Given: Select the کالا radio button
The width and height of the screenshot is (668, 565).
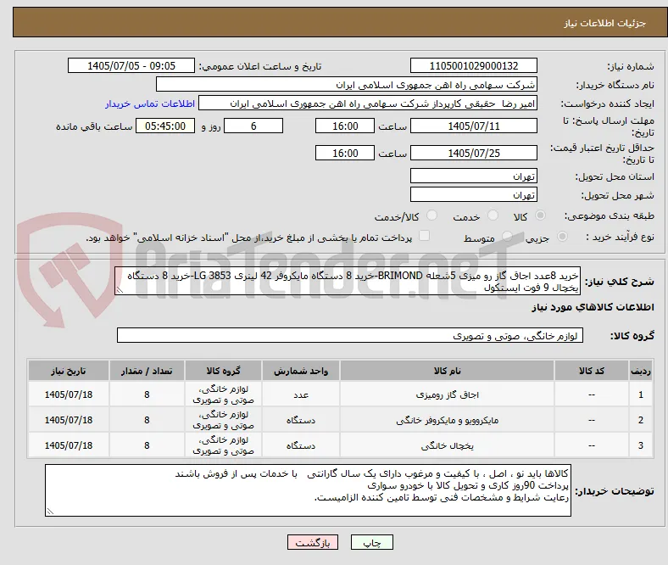Looking at the screenshot, I should pyautogui.click(x=540, y=215).
